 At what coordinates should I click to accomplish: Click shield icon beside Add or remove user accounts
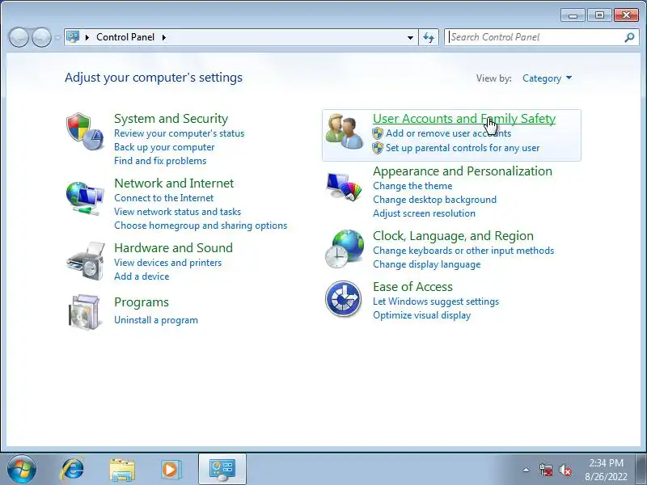[378, 133]
